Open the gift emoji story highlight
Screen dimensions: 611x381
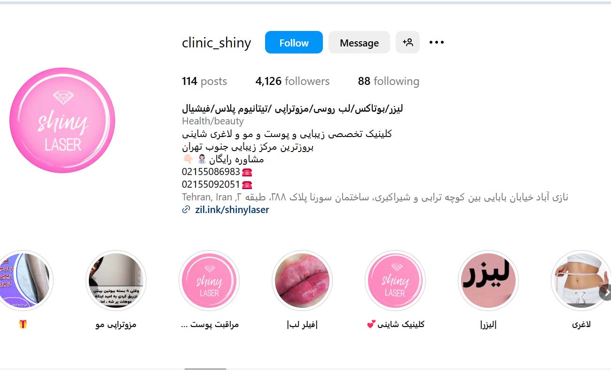[x=23, y=281]
